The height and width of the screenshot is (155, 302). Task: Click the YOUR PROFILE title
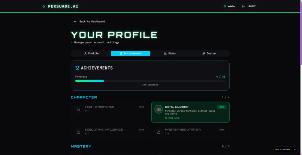coord(114,35)
